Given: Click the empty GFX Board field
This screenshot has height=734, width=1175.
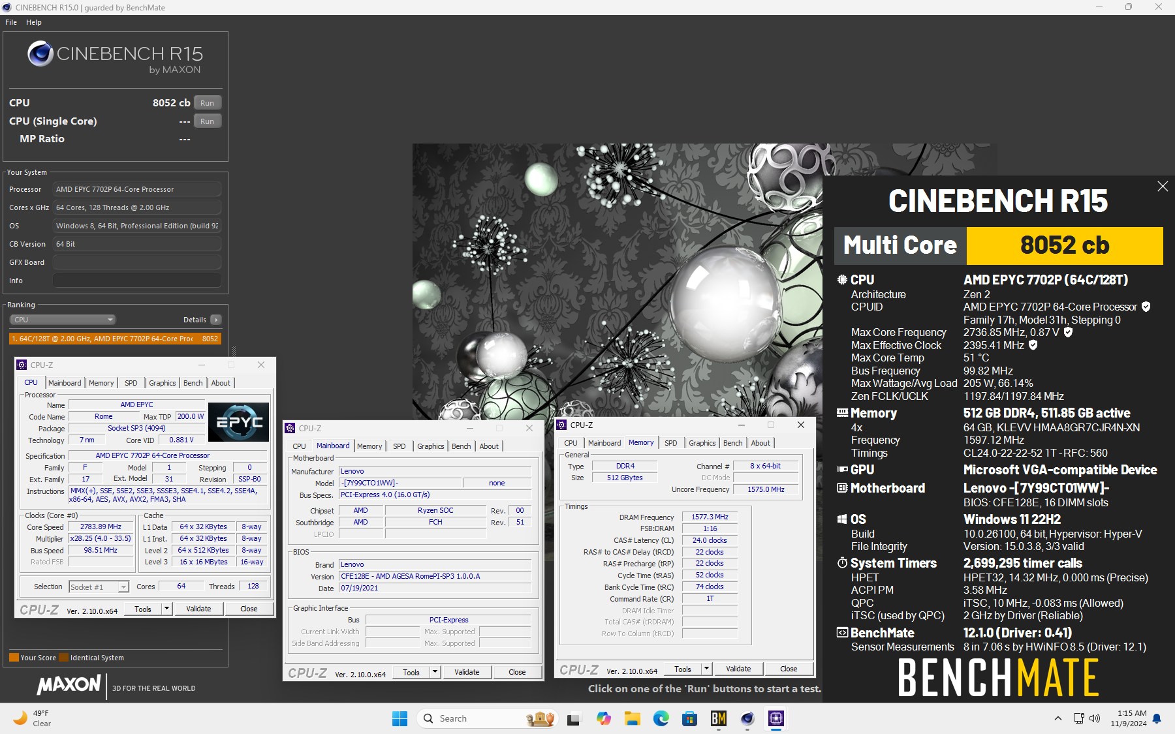Looking at the screenshot, I should click(x=137, y=262).
